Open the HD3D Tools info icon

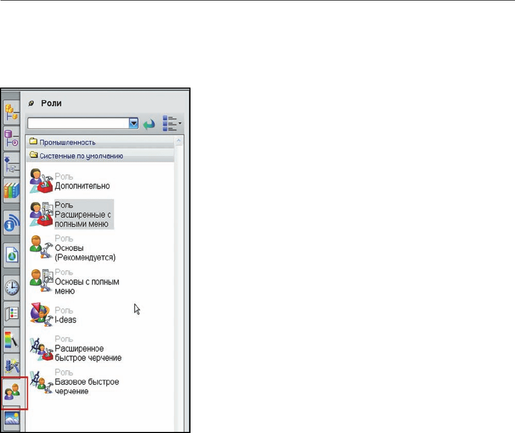tap(12, 223)
